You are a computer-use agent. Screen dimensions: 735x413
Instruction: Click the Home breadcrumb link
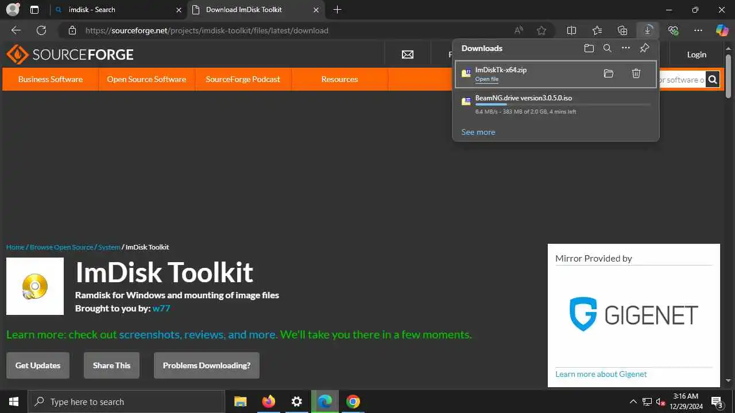(x=16, y=247)
